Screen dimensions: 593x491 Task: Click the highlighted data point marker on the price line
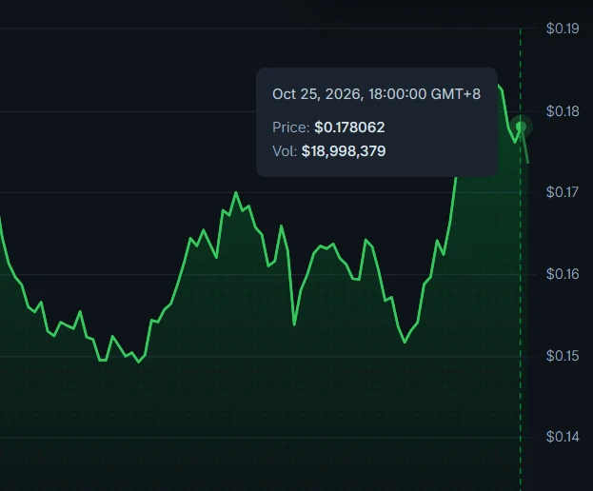521,127
